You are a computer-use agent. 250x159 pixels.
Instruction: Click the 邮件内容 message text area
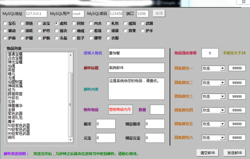click(136, 89)
